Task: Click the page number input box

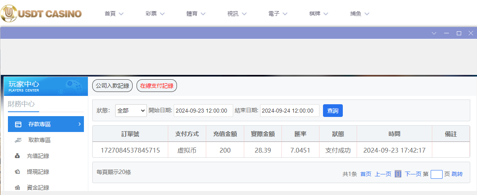Action: (x=436, y=174)
